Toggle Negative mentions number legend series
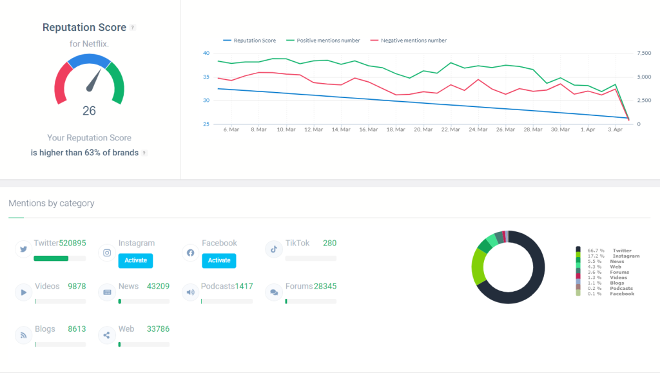 tap(408, 41)
